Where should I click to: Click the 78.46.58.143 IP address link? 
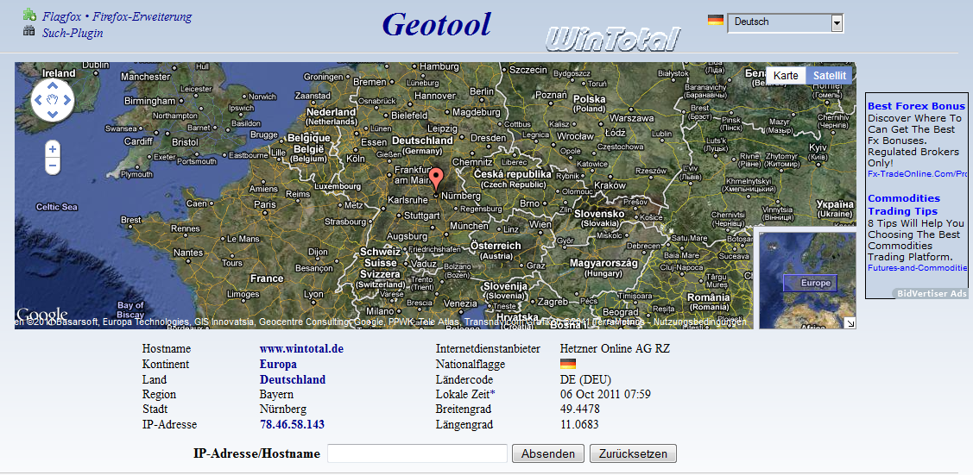(292, 425)
